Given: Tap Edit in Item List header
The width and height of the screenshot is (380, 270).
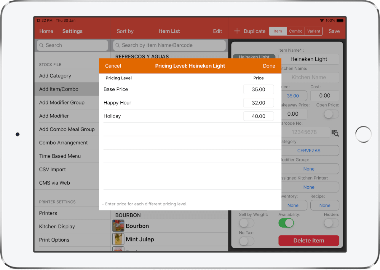Looking at the screenshot, I should tap(218, 31).
